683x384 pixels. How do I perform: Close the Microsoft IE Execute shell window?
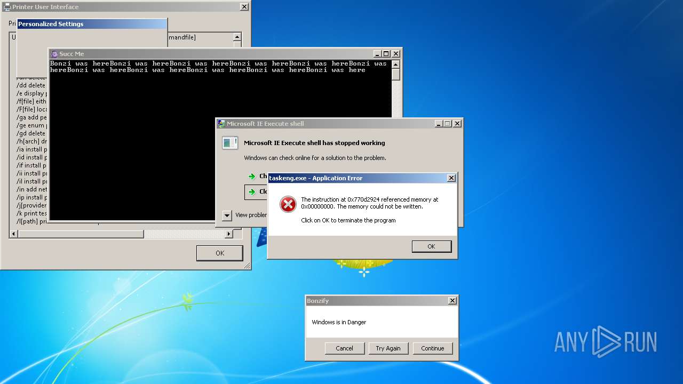[x=457, y=124]
